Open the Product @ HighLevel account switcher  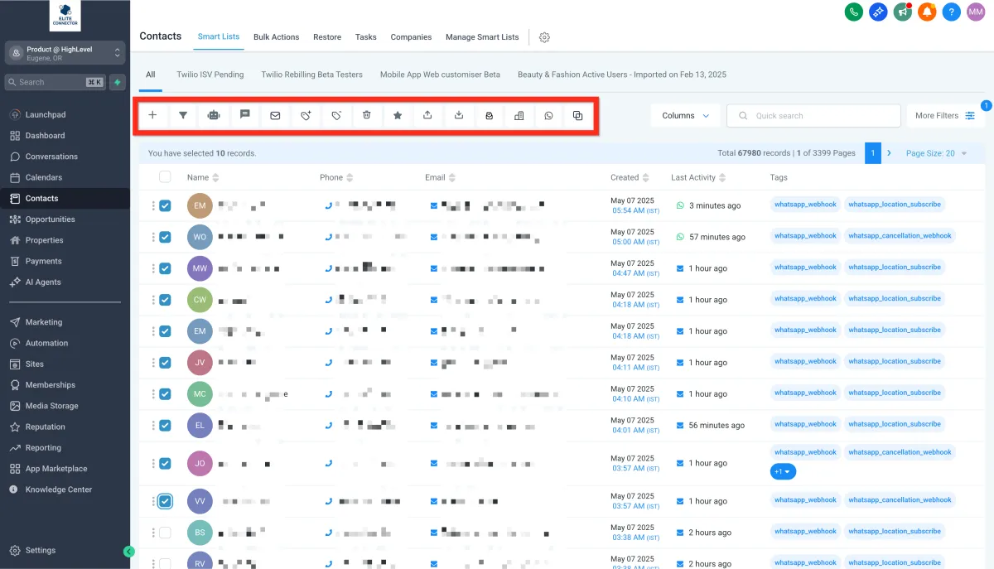[x=65, y=53]
